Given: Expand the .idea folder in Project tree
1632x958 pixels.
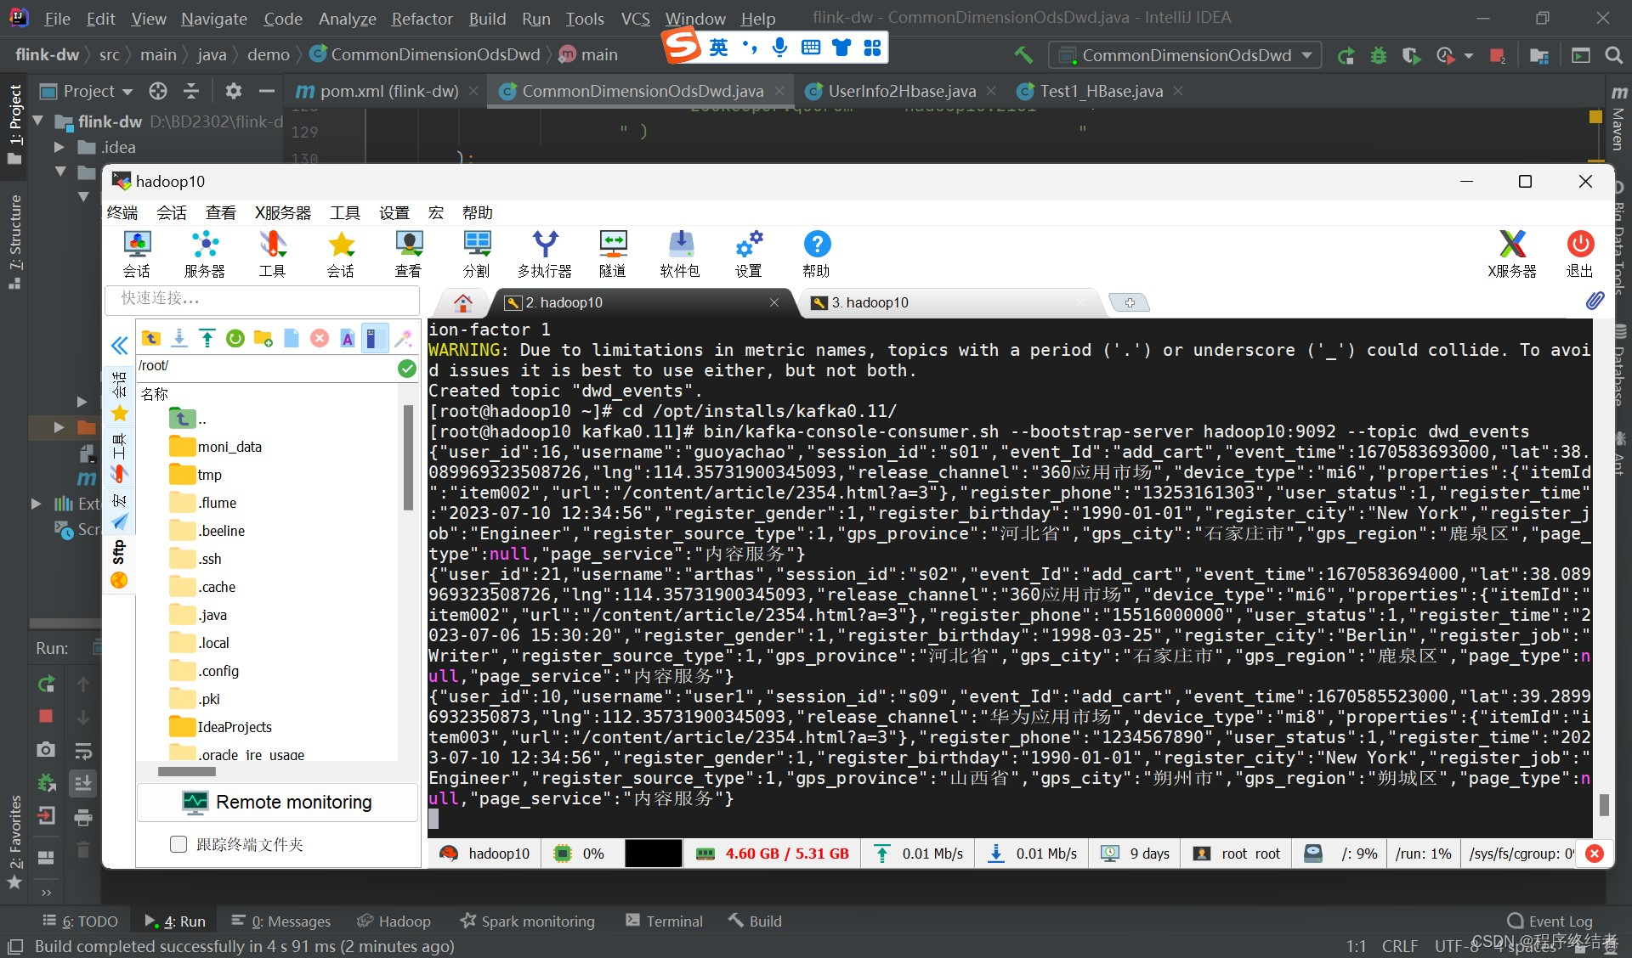Looking at the screenshot, I should point(59,147).
